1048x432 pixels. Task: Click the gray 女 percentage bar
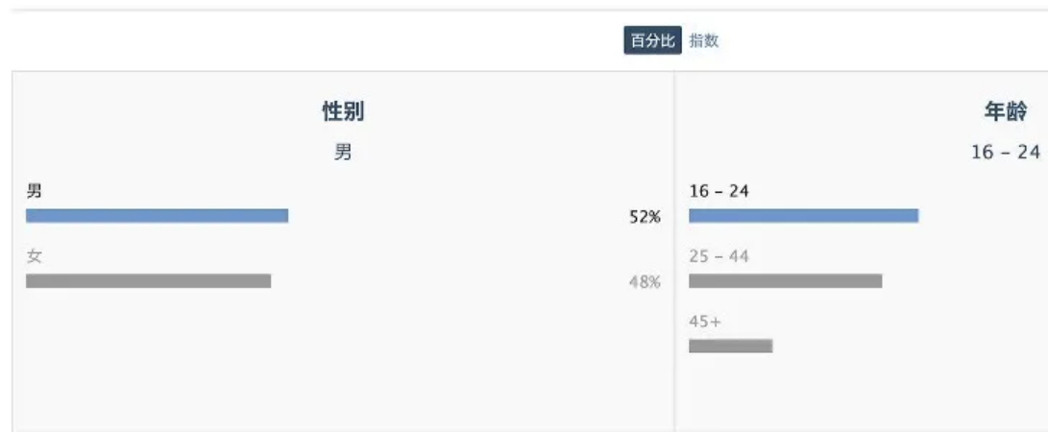(148, 281)
